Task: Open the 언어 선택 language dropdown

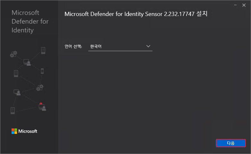Action: pyautogui.click(x=120, y=46)
